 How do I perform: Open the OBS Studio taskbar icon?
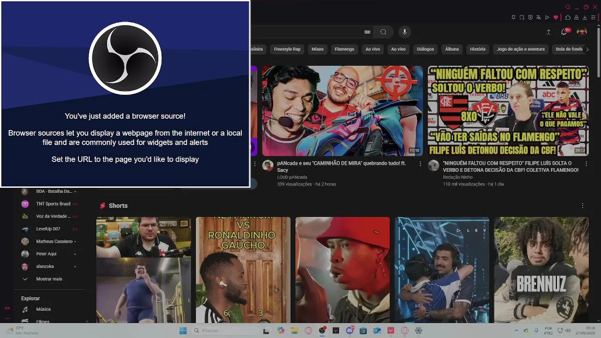pos(323,330)
